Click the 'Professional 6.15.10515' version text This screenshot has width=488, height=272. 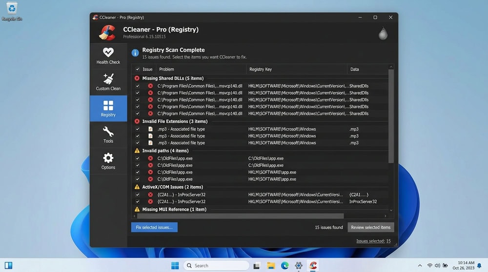[x=144, y=37]
